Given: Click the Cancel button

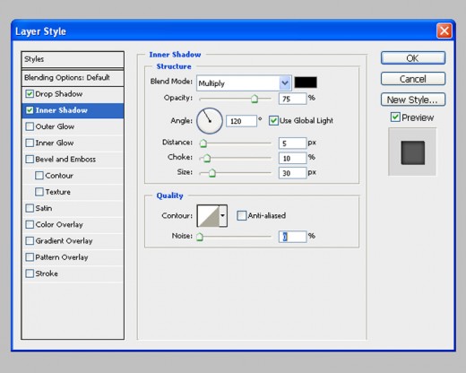Looking at the screenshot, I should pos(413,79).
